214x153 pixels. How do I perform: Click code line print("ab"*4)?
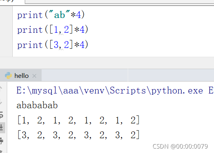click(51, 15)
